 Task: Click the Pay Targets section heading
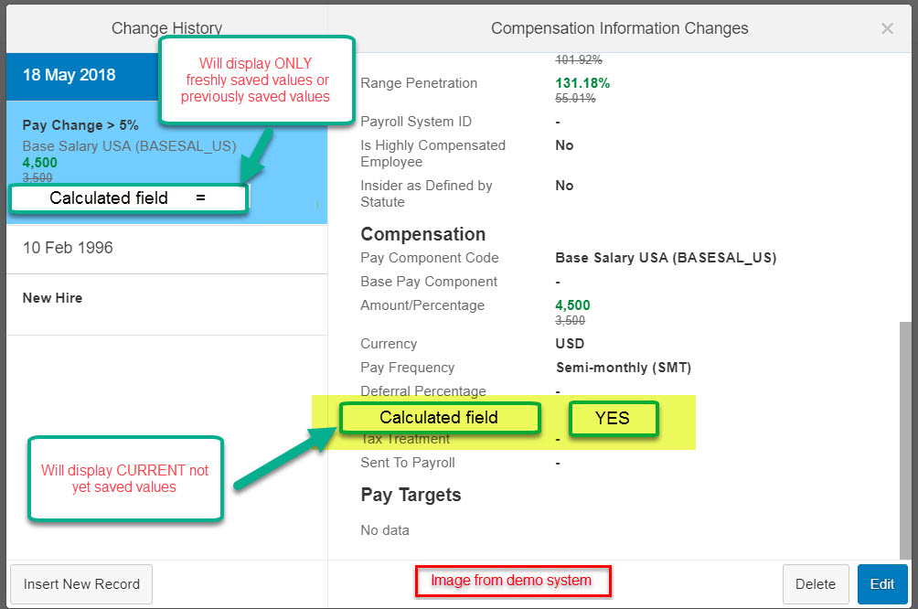411,495
